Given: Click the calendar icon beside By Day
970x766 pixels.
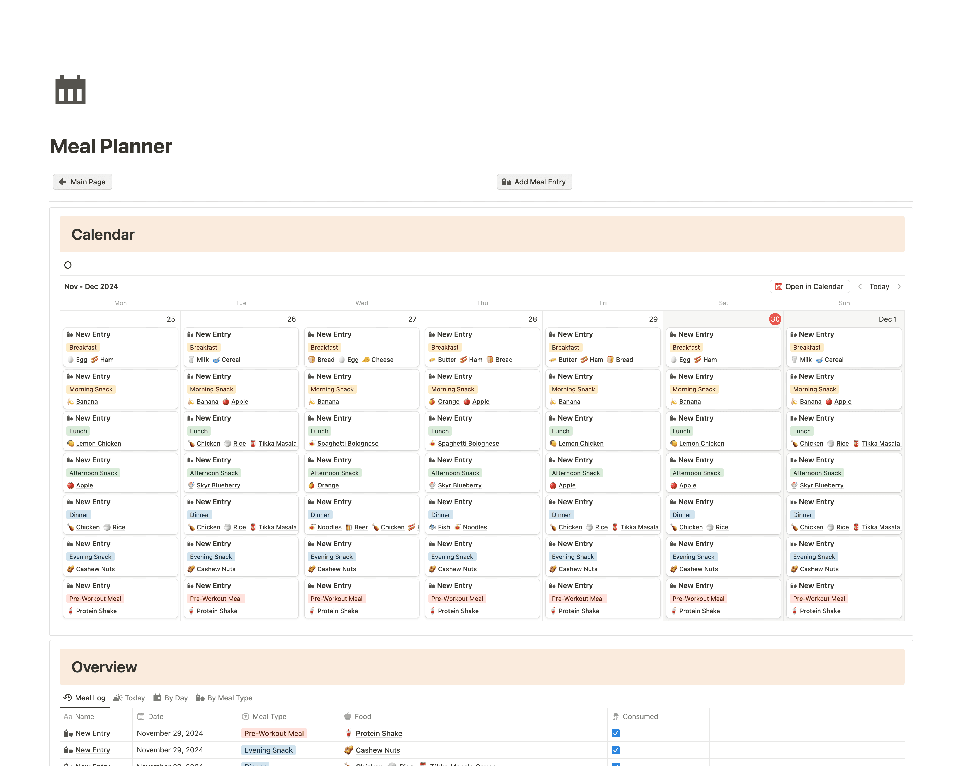Looking at the screenshot, I should (158, 697).
